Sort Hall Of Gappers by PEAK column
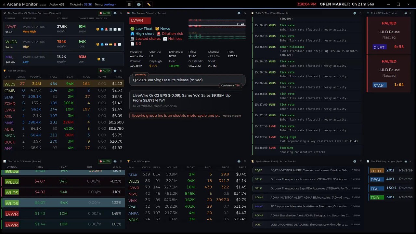416x234 pixels. [157, 167]
